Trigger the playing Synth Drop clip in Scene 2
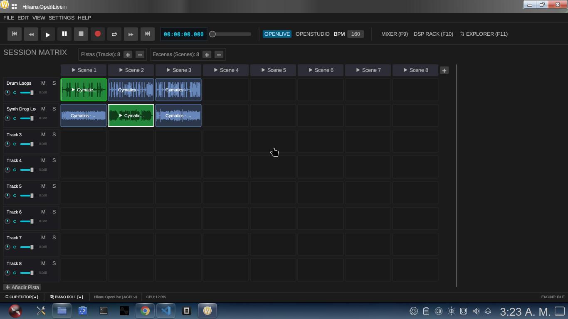Screen dimensions: 568x319 (131, 115)
